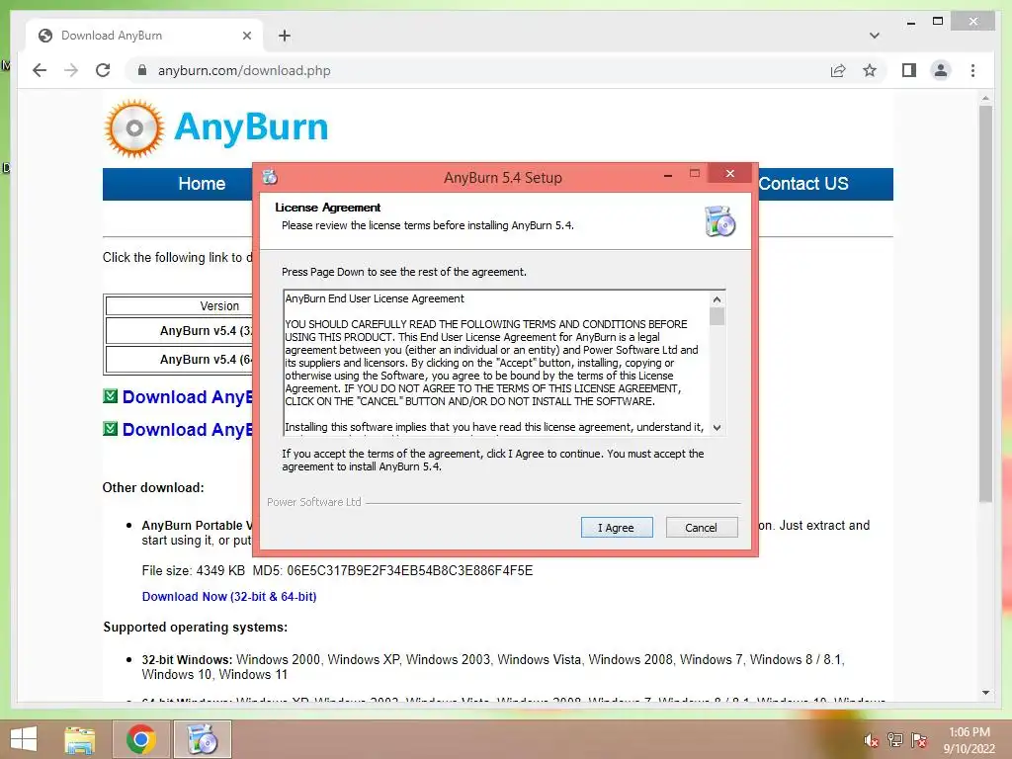Image resolution: width=1012 pixels, height=759 pixels.
Task: Open a new Chrome tab
Action: coord(284,36)
